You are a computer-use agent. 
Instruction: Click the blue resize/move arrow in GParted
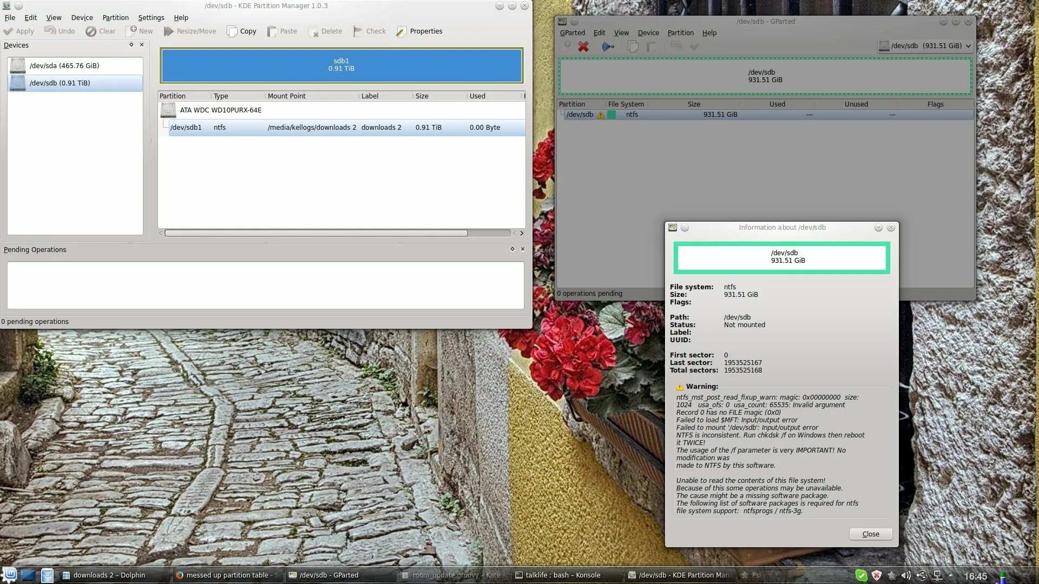[x=608, y=47]
